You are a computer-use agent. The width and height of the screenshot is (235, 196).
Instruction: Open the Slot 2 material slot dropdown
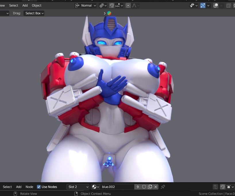[x=78, y=187]
